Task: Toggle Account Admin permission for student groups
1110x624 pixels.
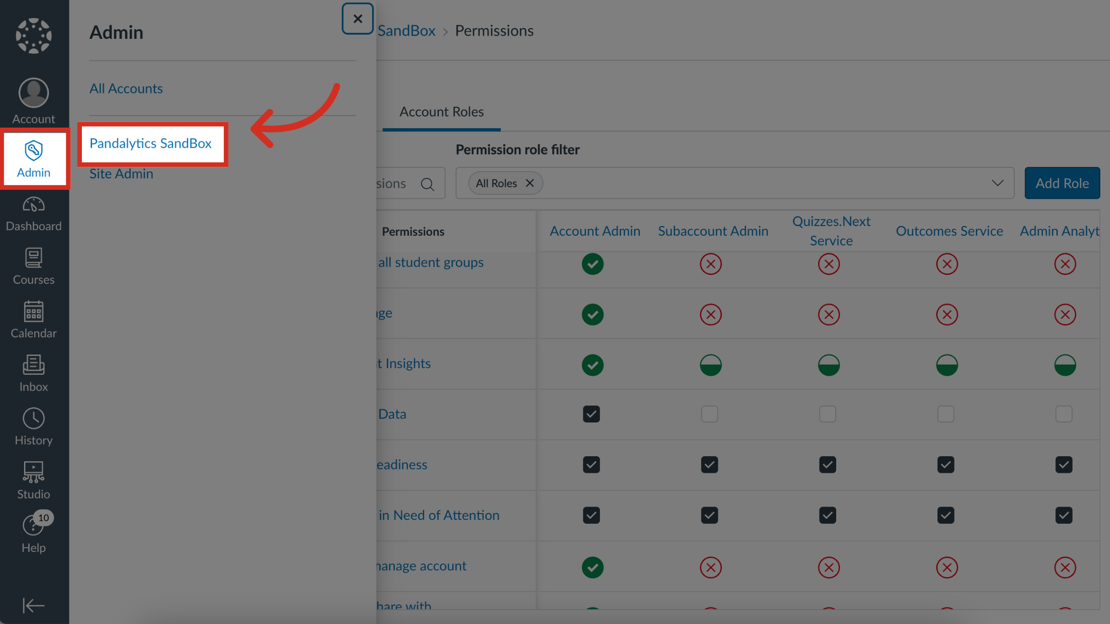Action: [x=592, y=264]
